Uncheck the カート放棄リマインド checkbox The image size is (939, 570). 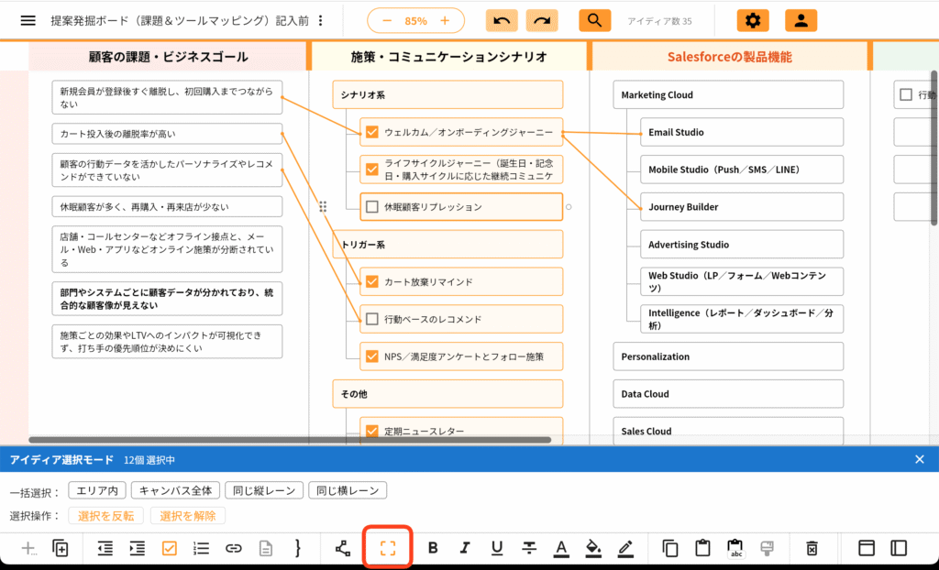coord(370,281)
